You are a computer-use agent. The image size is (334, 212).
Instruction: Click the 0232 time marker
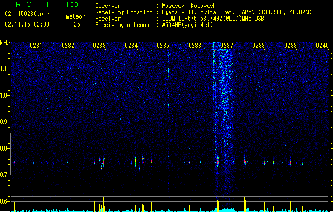point(68,46)
